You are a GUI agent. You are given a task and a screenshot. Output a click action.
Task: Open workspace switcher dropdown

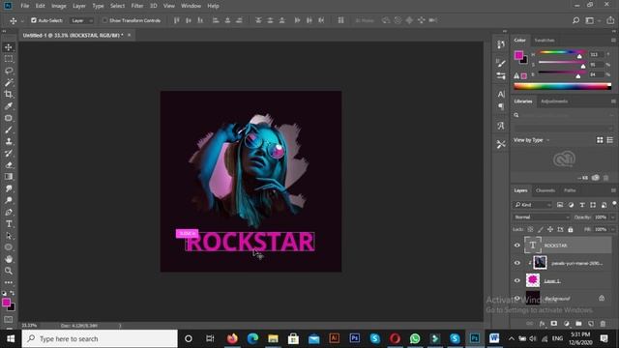[592, 20]
